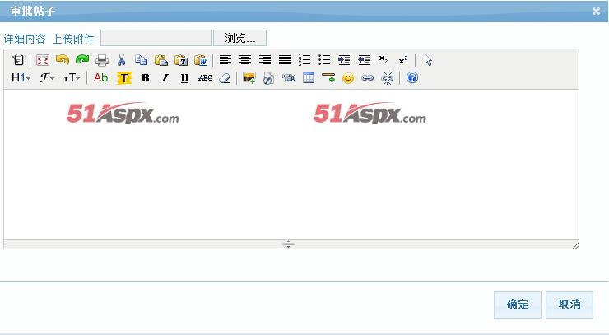Insert a table
The image size is (609, 335).
click(x=309, y=77)
